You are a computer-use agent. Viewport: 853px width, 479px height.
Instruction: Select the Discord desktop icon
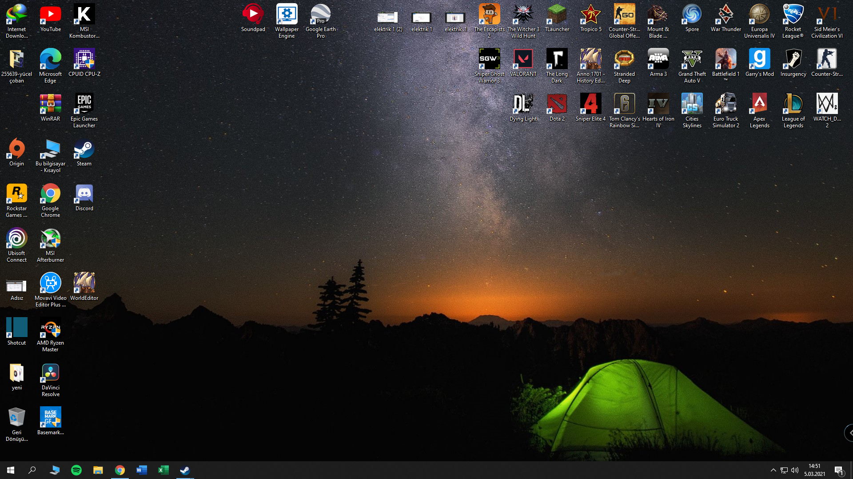[84, 194]
